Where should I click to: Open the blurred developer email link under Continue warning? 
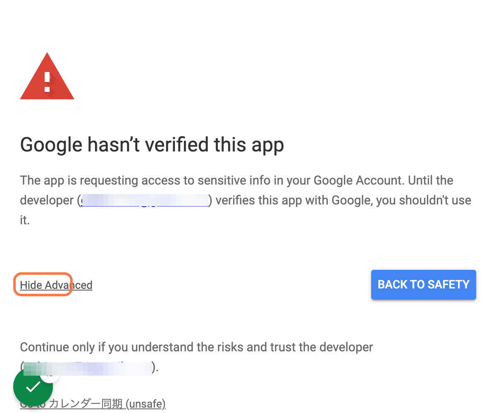(87, 367)
